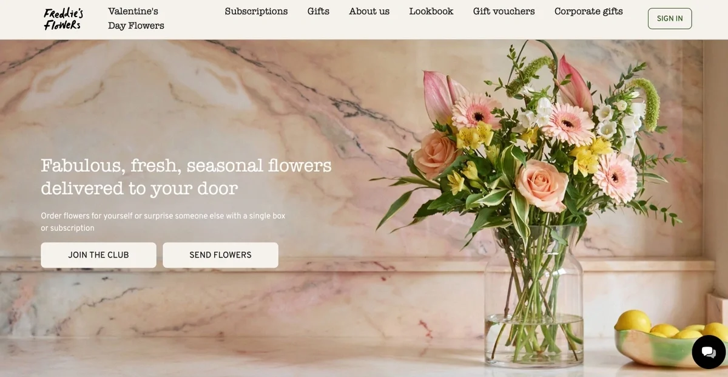Open the live chat bubble icon
Viewport: 728px width, 377px height.
coord(709,352)
